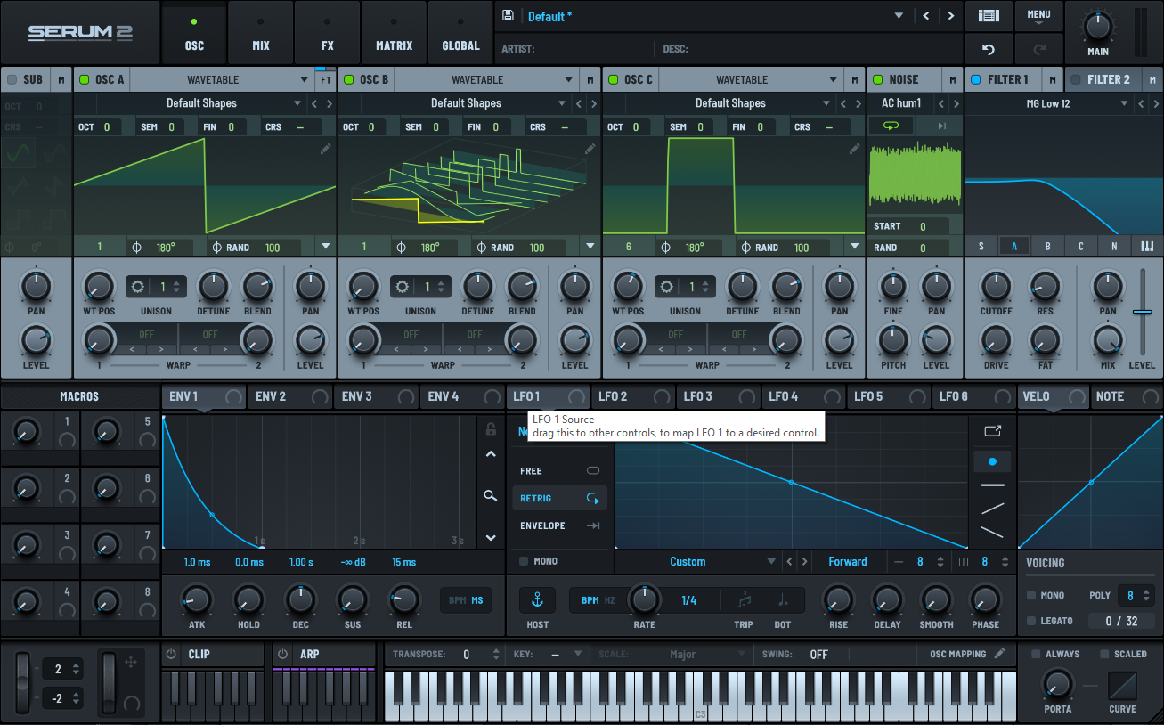Open the MG Low 12 filter type dropdown
Screen dimensions: 1164x725
pos(1046,103)
